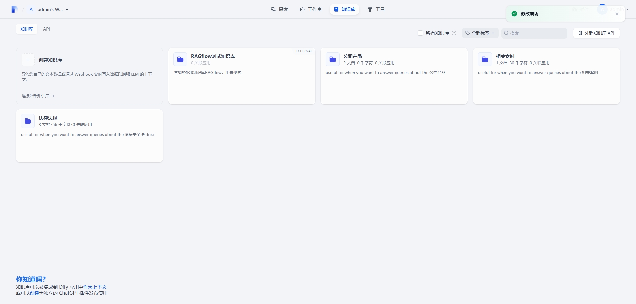Click the 相关案例 folder icon
The height and width of the screenshot is (304, 636).
pos(485,60)
